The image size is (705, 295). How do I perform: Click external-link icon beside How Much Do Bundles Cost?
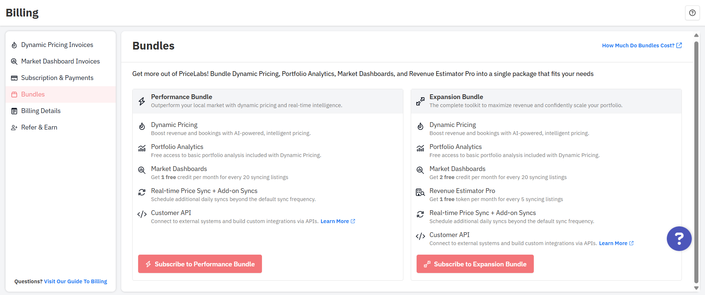(x=679, y=45)
